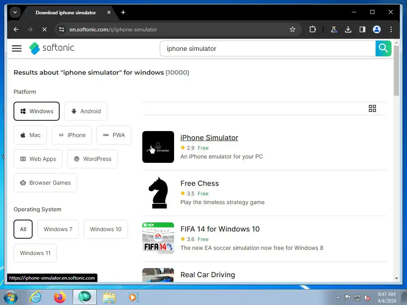Open Chrome's three-dot menu
This screenshot has width=407, height=305.
click(391, 29)
